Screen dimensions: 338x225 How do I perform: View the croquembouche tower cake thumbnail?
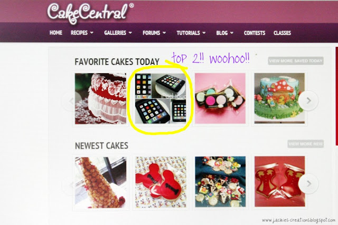100,182
